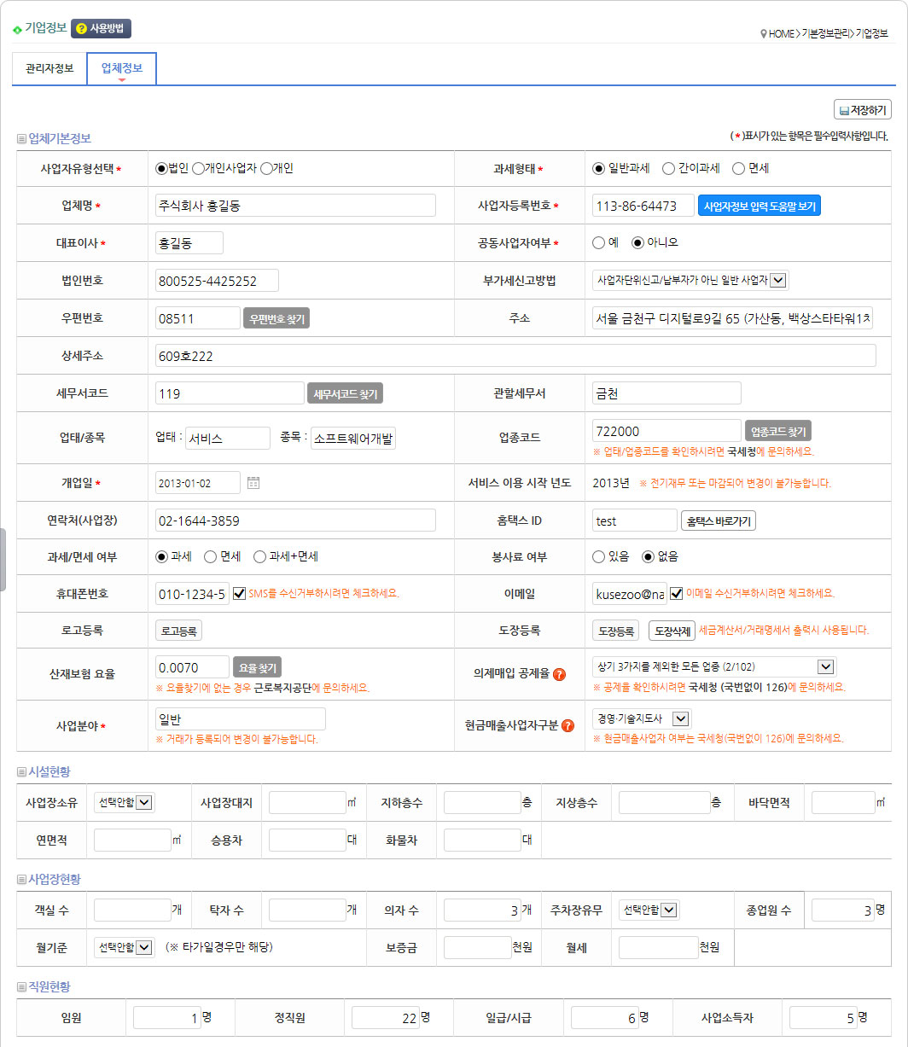Open the 월기준 dropdown
This screenshot has height=1047, width=908.
pyautogui.click(x=125, y=947)
